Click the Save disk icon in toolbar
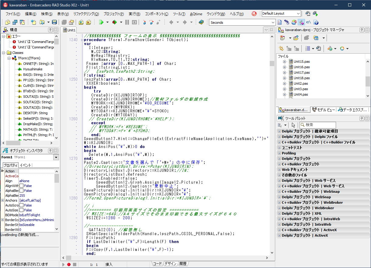The width and height of the screenshot is (371, 268). click(x=54, y=22)
